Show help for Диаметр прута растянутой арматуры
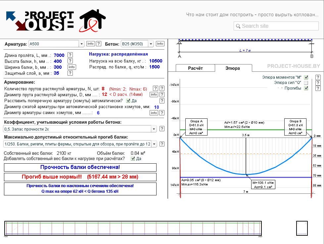The width and height of the screenshot is (324, 244). pyautogui.click(x=162, y=94)
